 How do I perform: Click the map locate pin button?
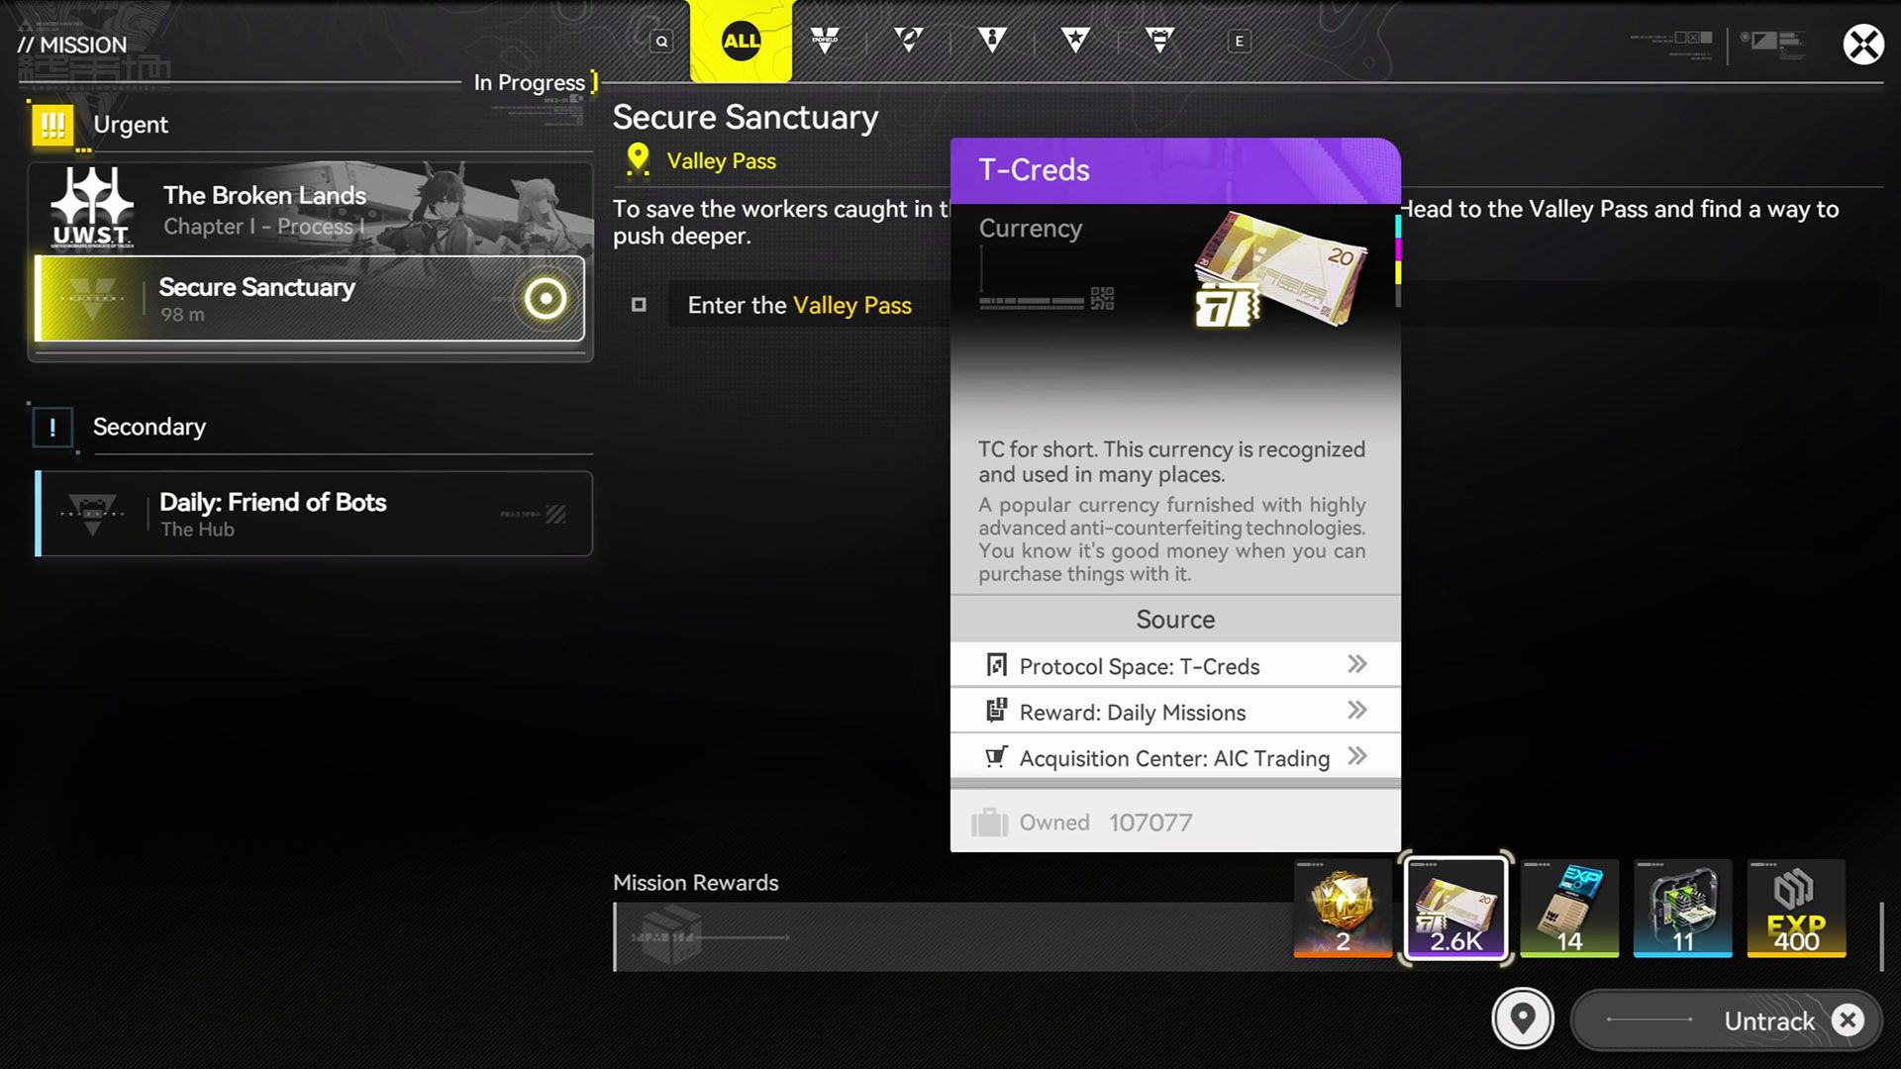pos(1523,1019)
